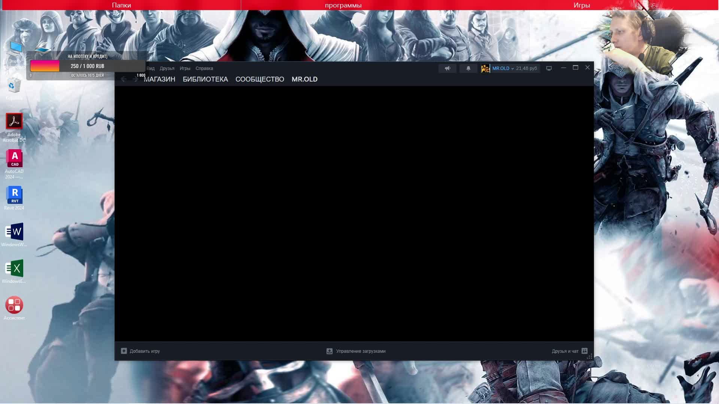Open Revit 2024 desktop shortcut
The height and width of the screenshot is (404, 719).
point(14,195)
